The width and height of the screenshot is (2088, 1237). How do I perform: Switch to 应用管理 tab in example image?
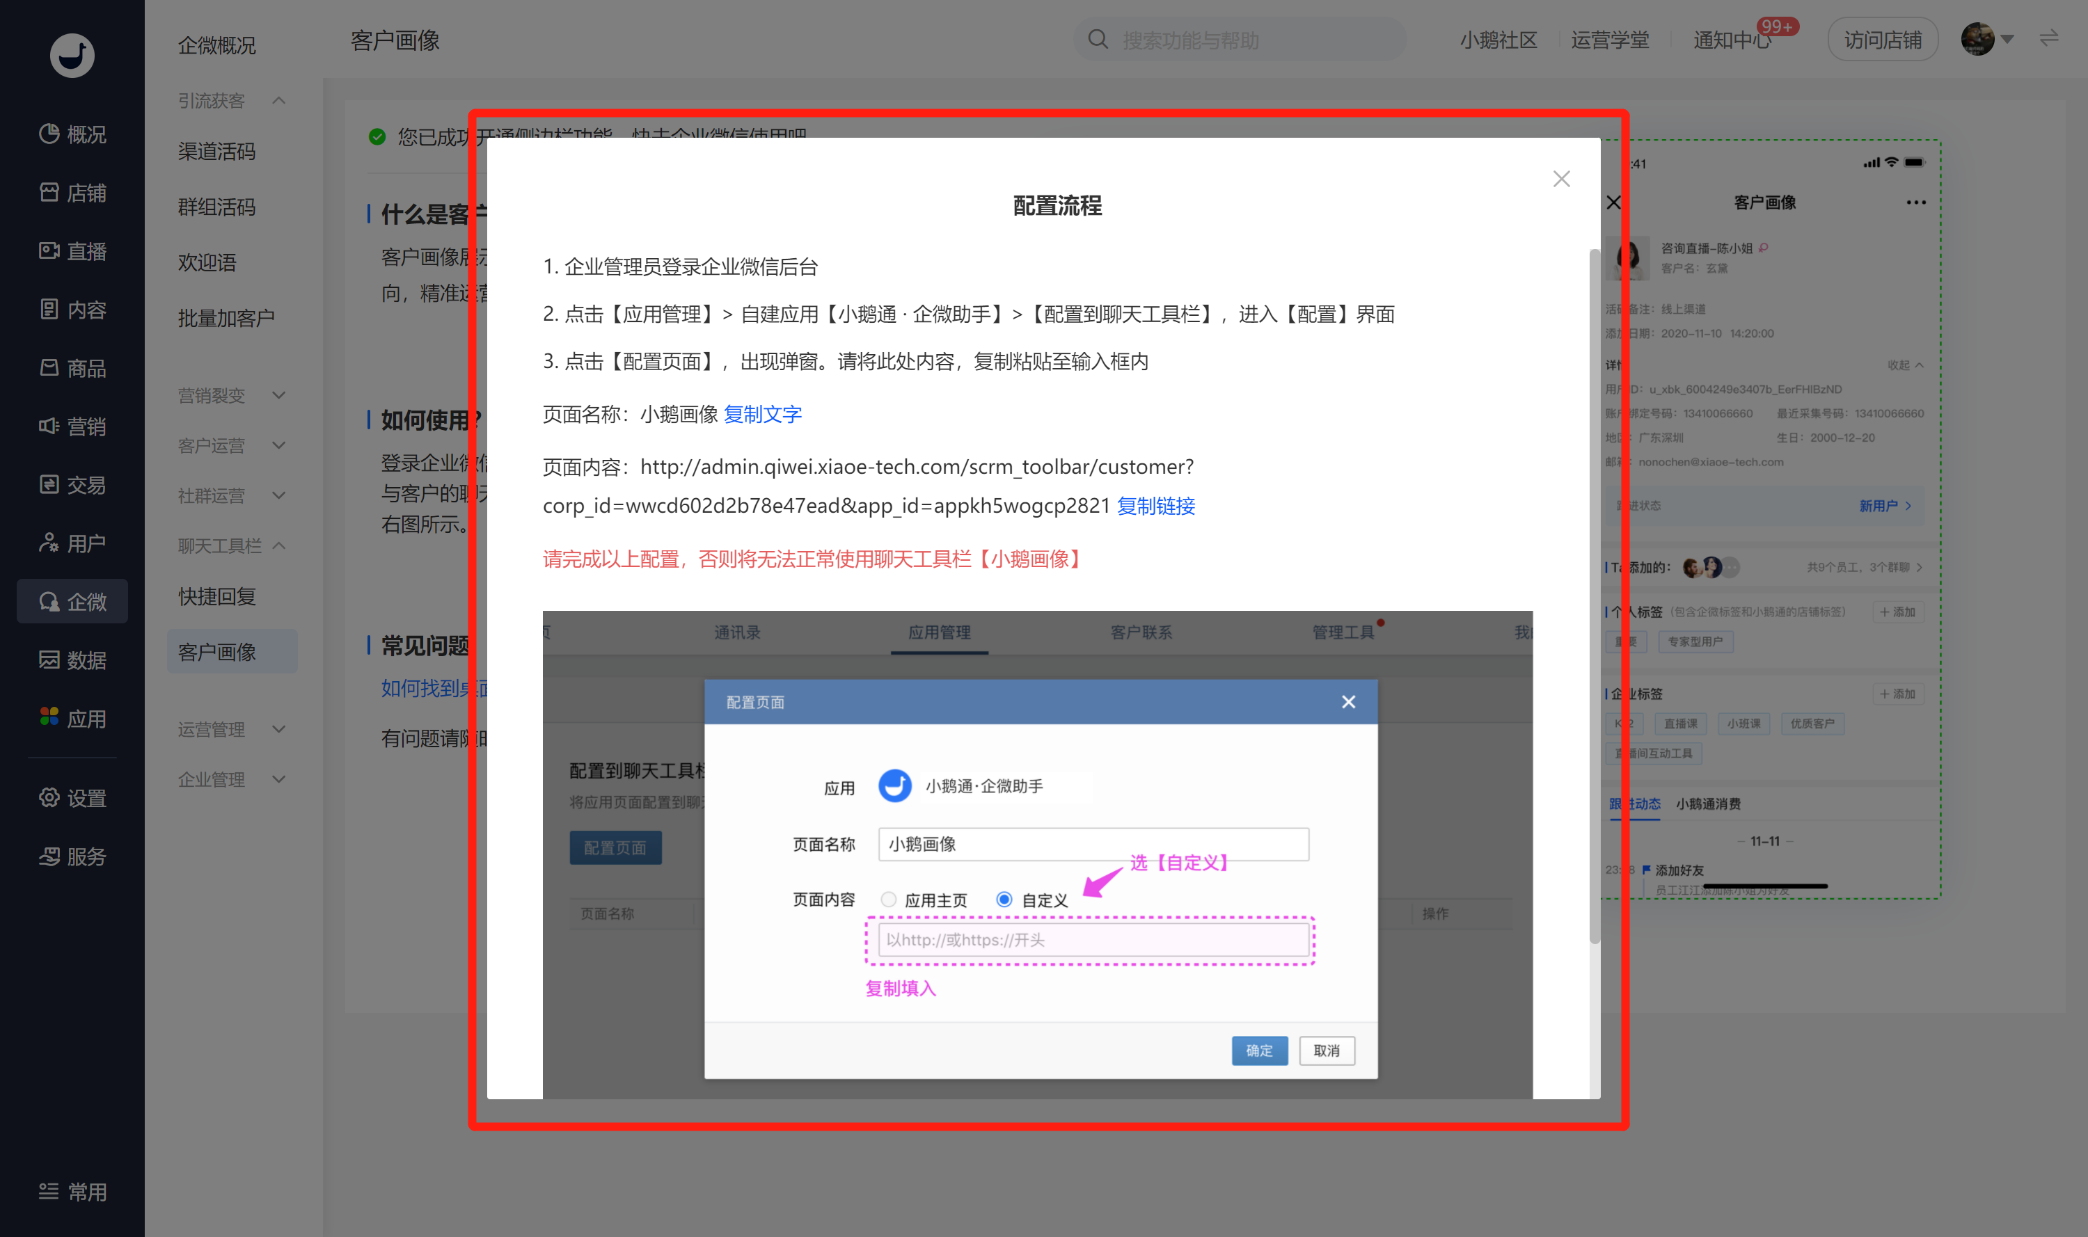(940, 632)
